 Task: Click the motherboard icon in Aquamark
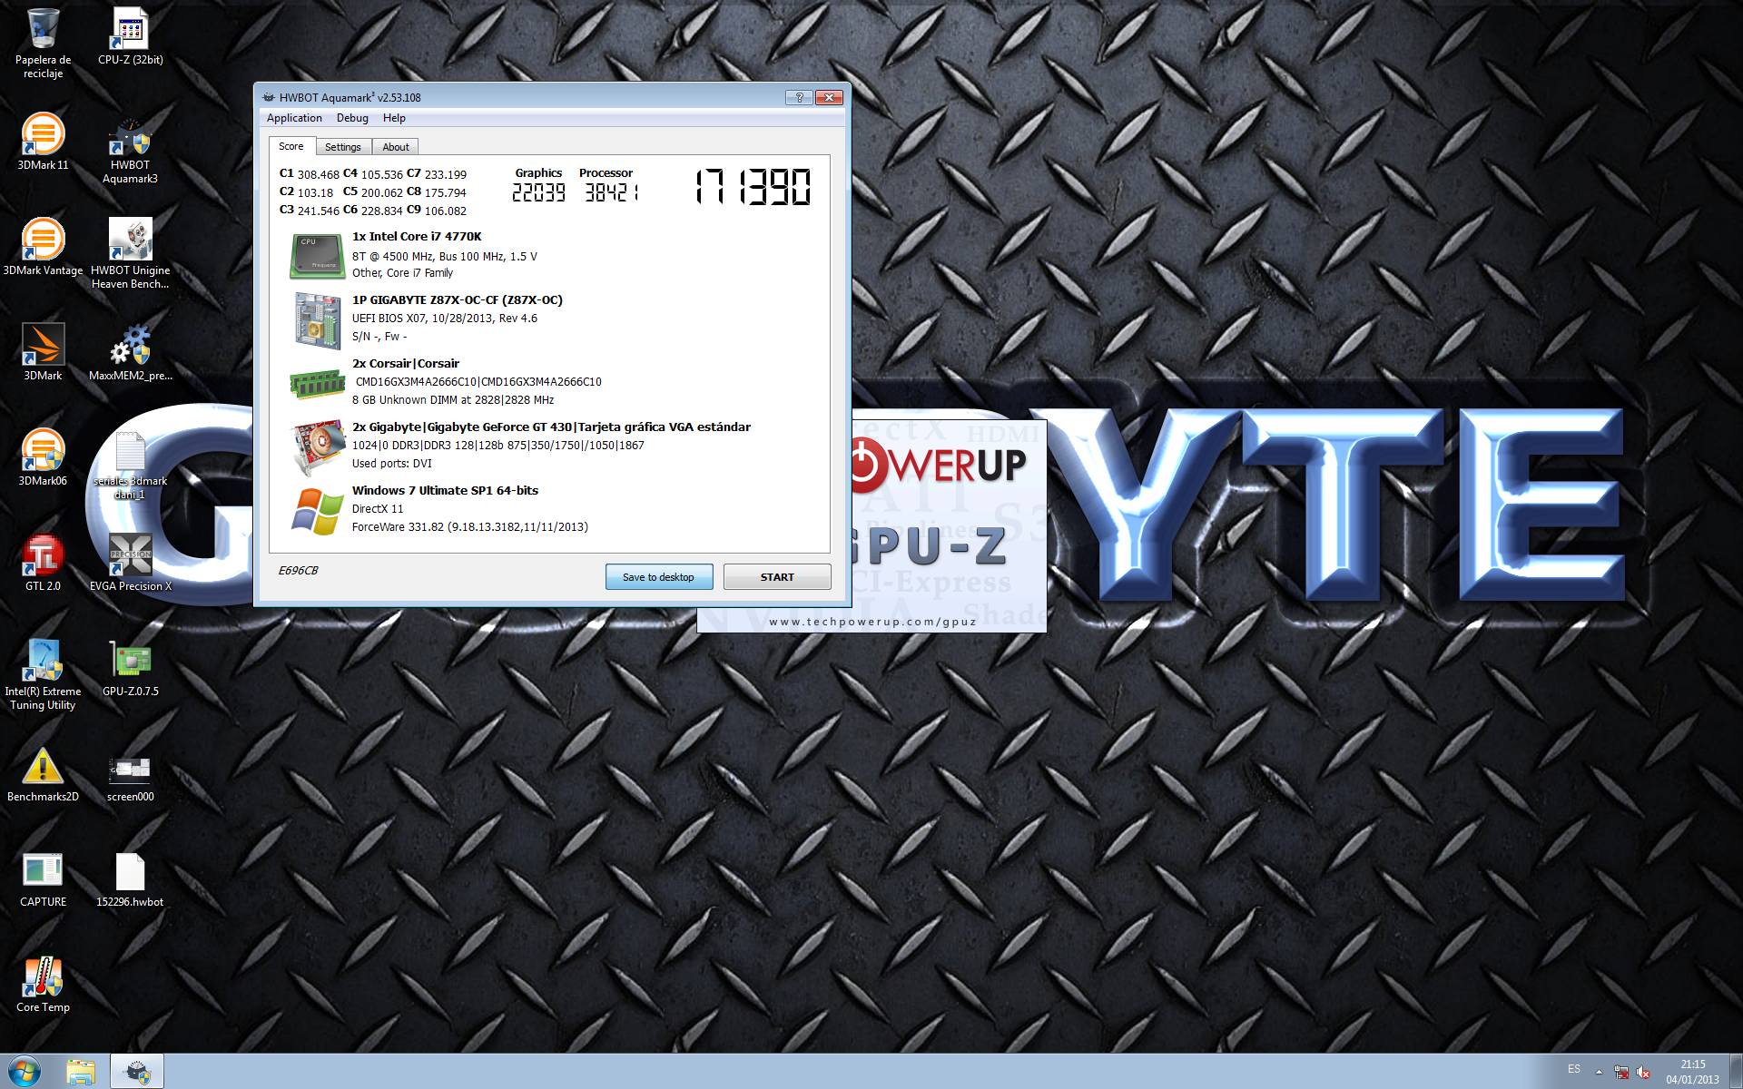pyautogui.click(x=317, y=319)
